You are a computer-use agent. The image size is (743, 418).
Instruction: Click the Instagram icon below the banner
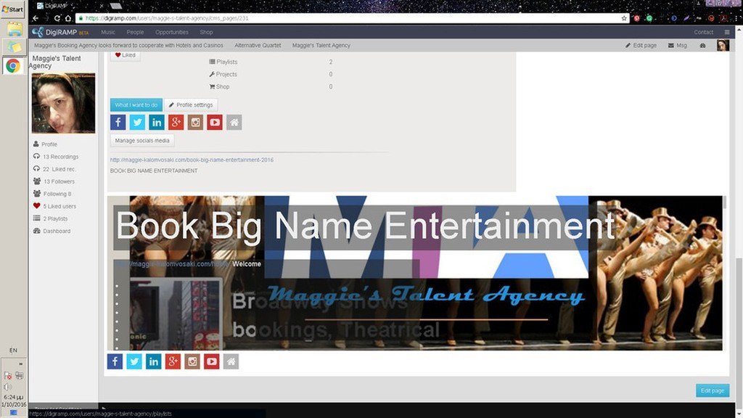point(192,361)
